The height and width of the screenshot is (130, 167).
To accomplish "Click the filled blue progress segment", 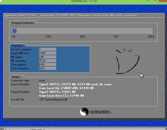I will point(14,31).
